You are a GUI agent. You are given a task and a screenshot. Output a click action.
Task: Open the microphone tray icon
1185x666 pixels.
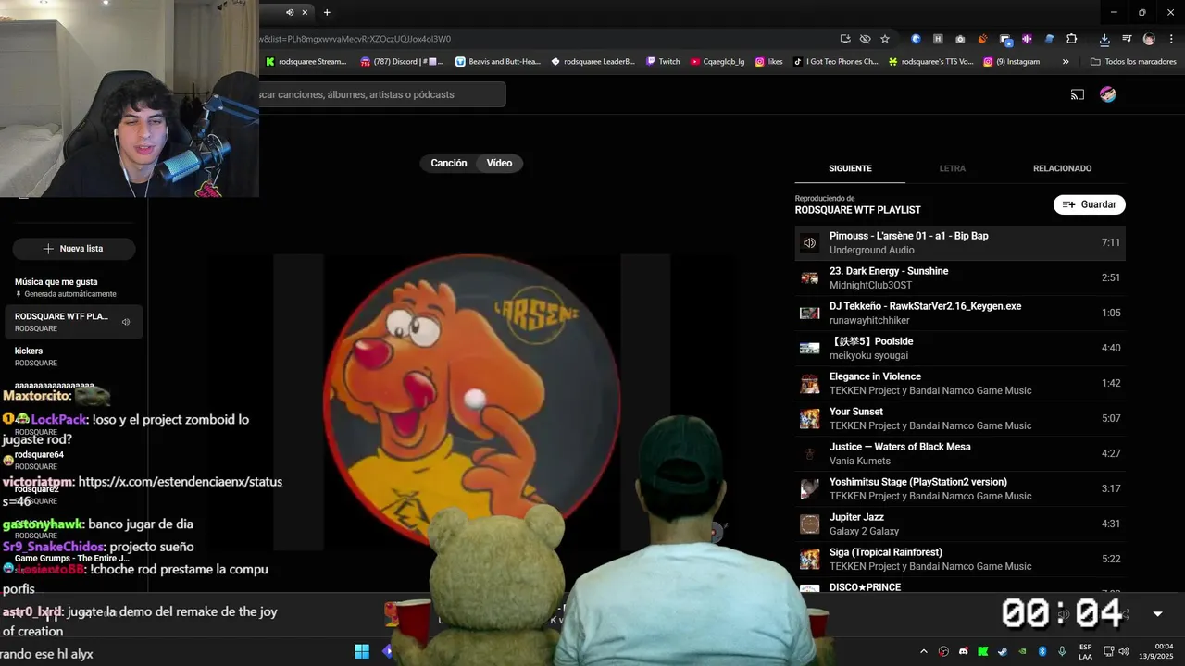point(1061,651)
